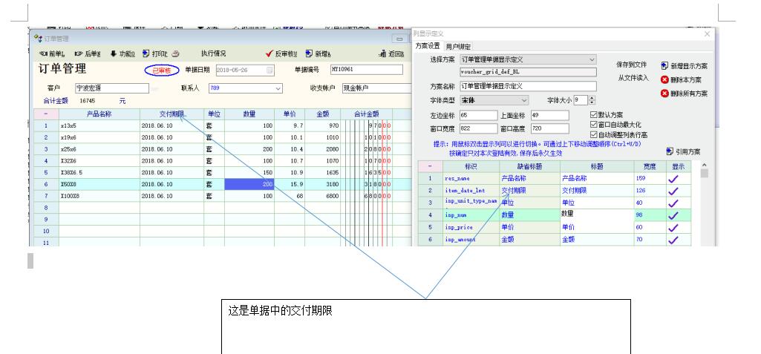Viewport: 761px width, 354px height.
Task: Open the 联系人 contact dropdown
Action: tap(278, 88)
